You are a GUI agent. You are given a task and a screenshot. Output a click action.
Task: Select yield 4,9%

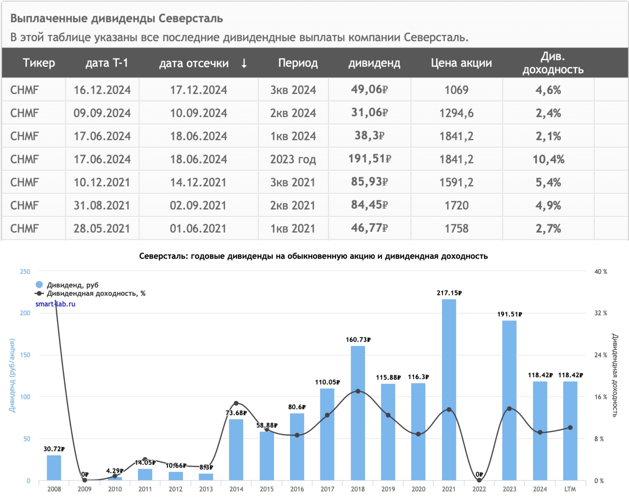pyautogui.click(x=548, y=205)
